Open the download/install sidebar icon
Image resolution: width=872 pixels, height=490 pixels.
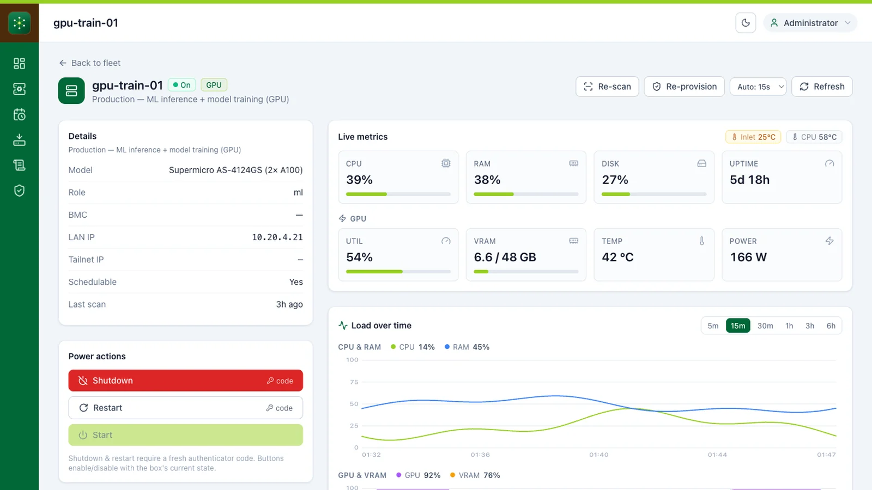pyautogui.click(x=19, y=140)
